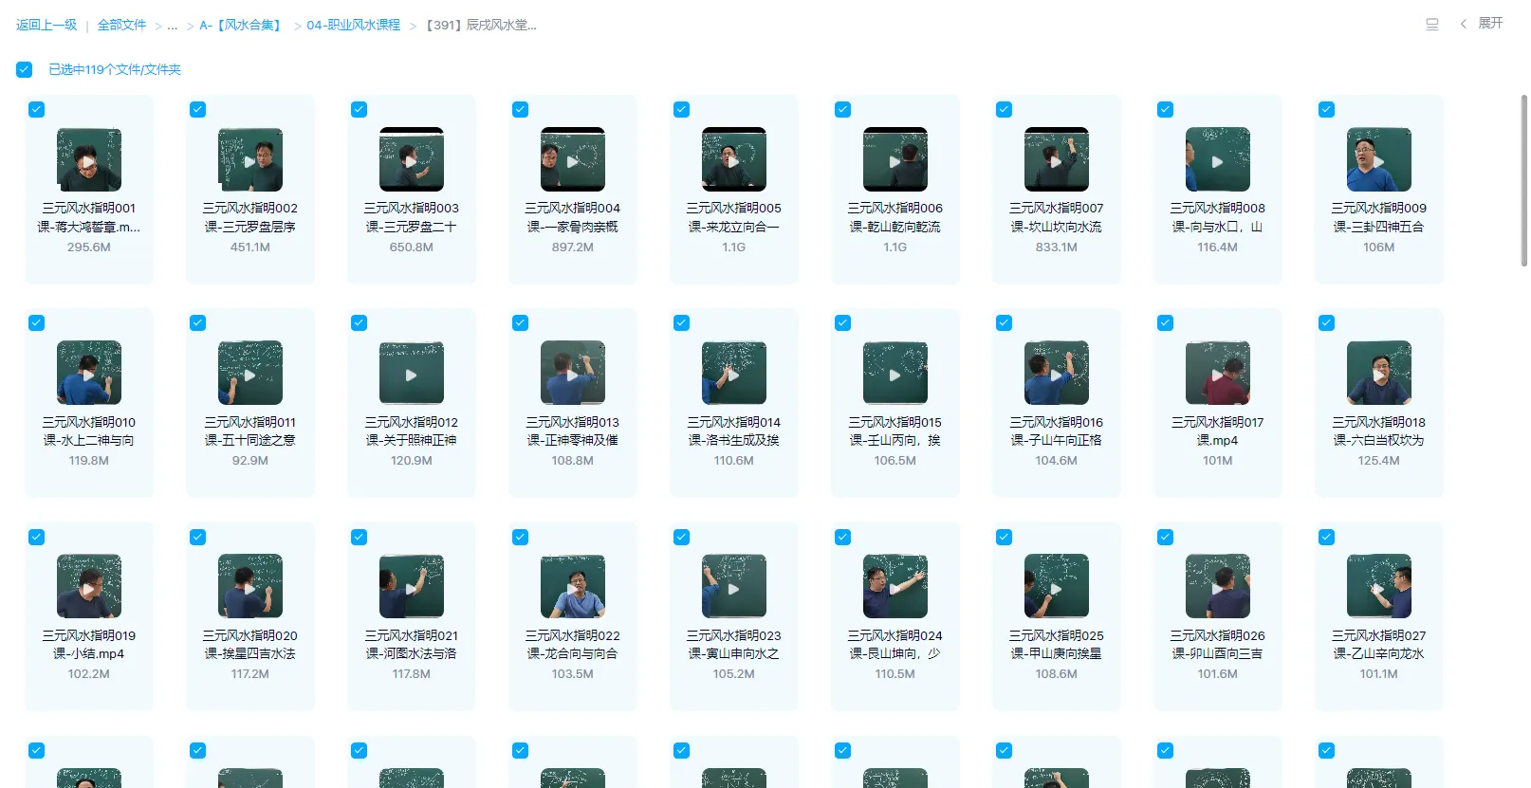The width and height of the screenshot is (1531, 788).
Task: Play the 三元风水指明006 video thumbnail
Action: (895, 159)
